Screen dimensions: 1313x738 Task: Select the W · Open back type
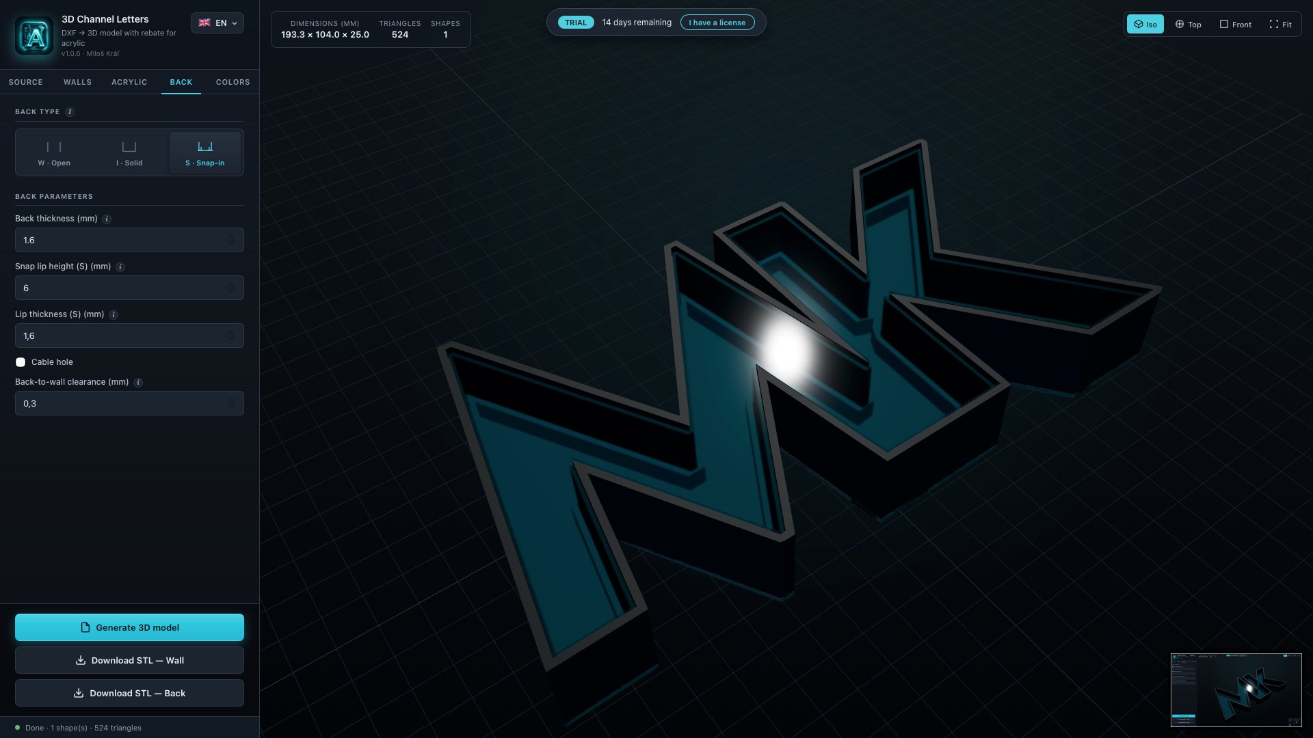(54, 153)
